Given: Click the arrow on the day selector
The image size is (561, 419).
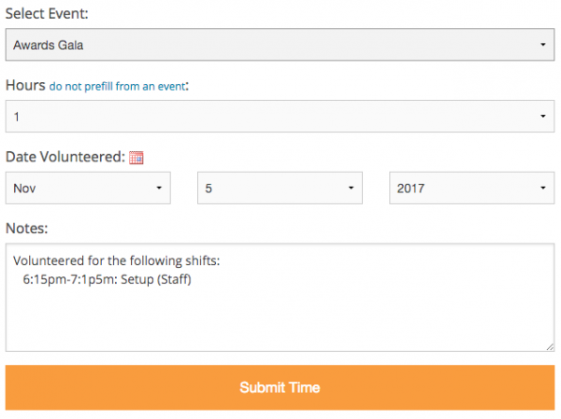Looking at the screenshot, I should (351, 189).
